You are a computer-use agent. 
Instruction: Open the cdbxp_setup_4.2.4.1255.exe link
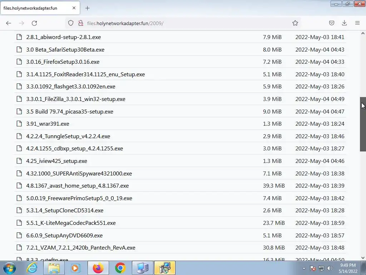point(74,149)
